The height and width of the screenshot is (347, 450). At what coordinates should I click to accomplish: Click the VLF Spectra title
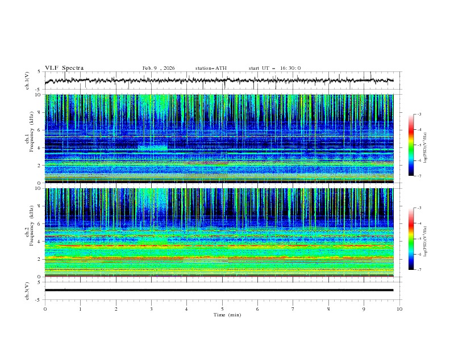point(64,68)
